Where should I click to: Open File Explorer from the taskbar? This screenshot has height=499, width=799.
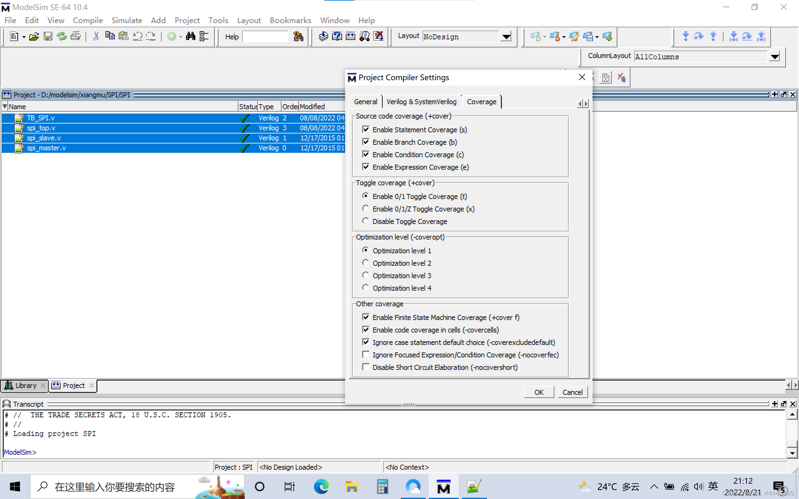pos(352,487)
